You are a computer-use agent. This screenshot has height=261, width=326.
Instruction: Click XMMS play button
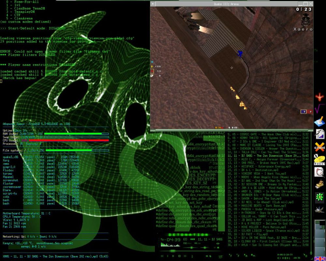click(x=168, y=256)
